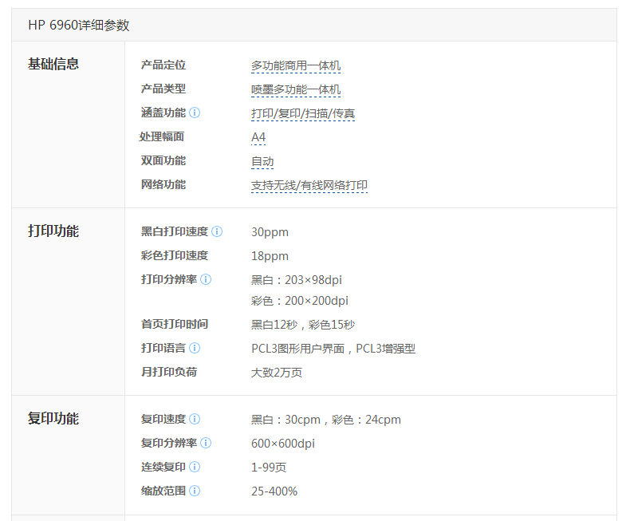Select the 黑白：203×98dpi value
This screenshot has width=630, height=521.
297,280
